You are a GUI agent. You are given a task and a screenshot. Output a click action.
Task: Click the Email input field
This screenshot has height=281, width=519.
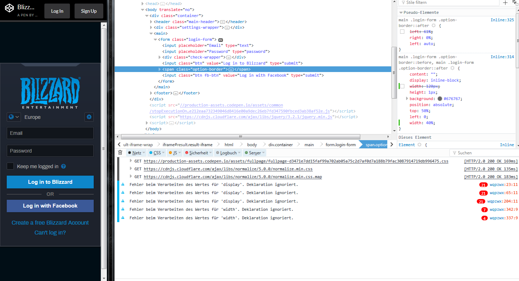click(x=50, y=133)
